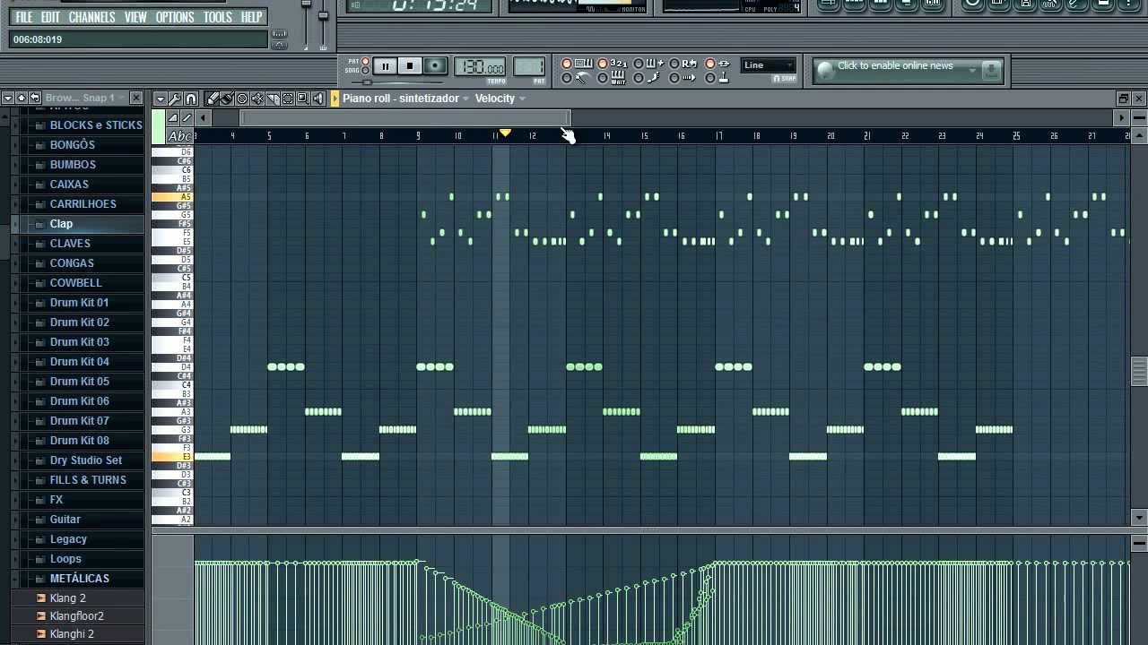The width and height of the screenshot is (1148, 645).
Task: Select the speaker Playback tool
Action: coord(318,99)
